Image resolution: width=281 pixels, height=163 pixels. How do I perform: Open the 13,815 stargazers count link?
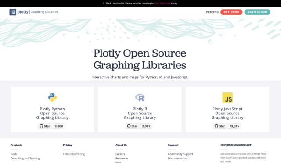click(234, 126)
